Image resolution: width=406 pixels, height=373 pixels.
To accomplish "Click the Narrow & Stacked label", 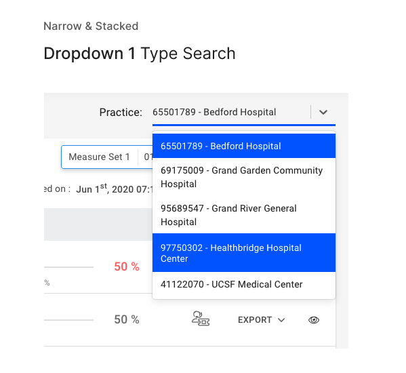I will click(91, 26).
